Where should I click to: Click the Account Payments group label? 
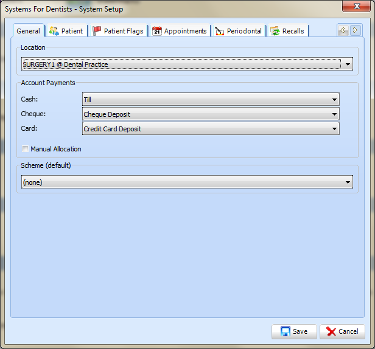48,83
